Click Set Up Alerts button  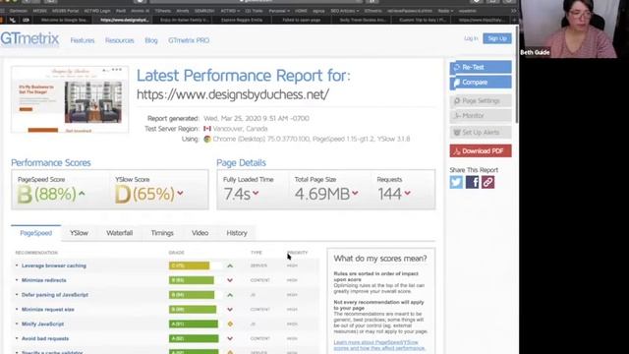pyautogui.click(x=481, y=132)
